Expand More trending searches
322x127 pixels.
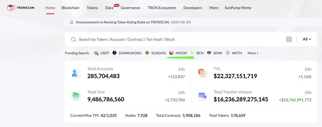tap(253, 53)
